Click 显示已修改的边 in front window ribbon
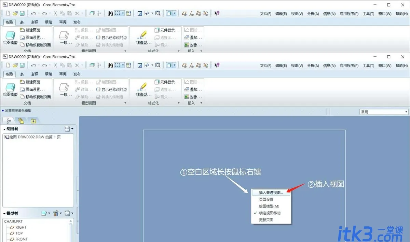This screenshot has width=410, height=242. 111,89
